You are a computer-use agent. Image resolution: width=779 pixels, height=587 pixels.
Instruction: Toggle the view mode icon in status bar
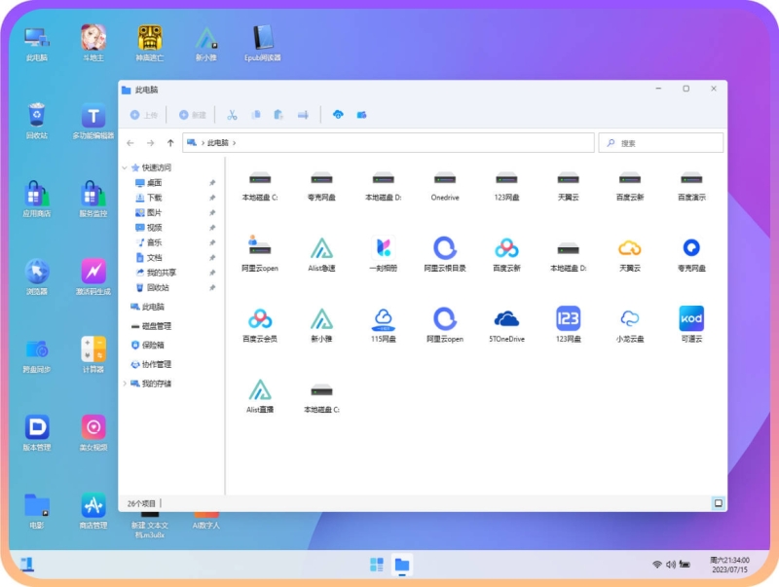pyautogui.click(x=719, y=503)
